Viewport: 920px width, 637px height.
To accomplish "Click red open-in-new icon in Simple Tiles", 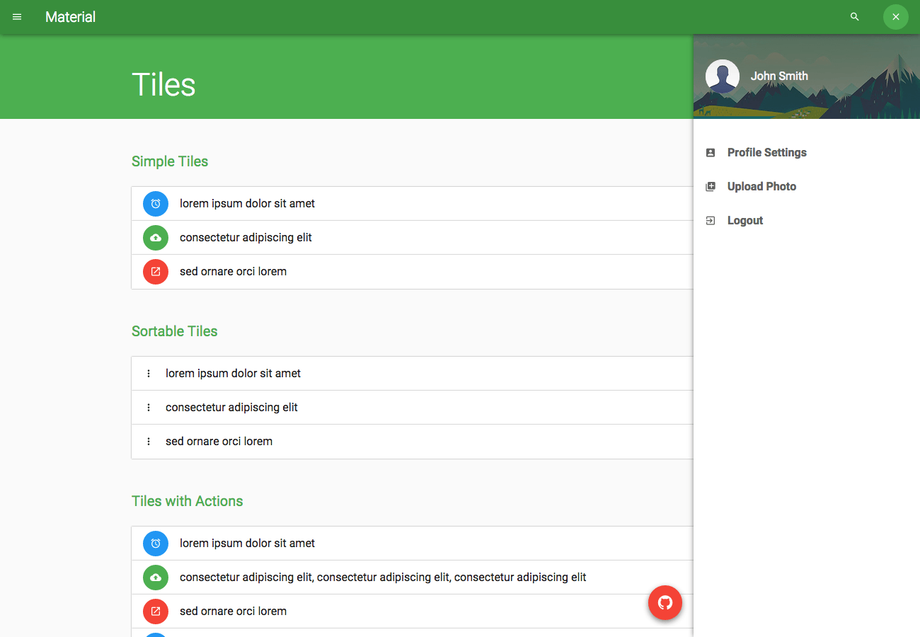I will pyautogui.click(x=156, y=272).
